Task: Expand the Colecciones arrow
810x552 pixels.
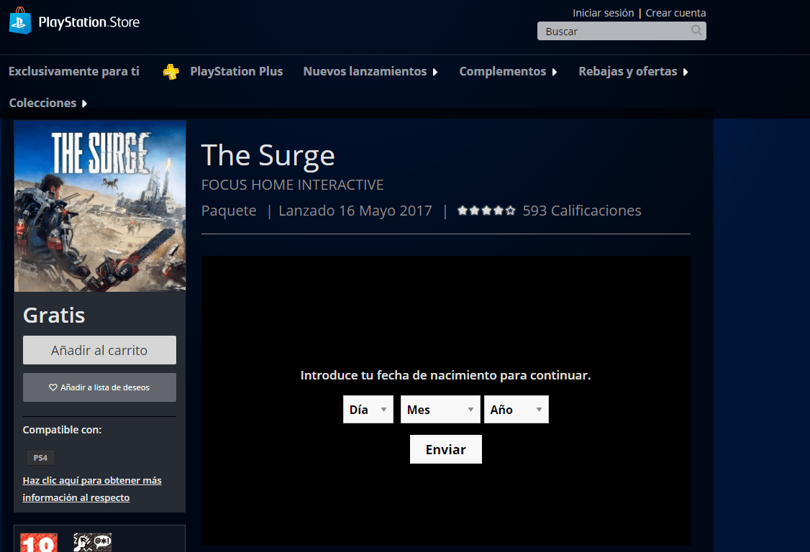Action: click(84, 103)
